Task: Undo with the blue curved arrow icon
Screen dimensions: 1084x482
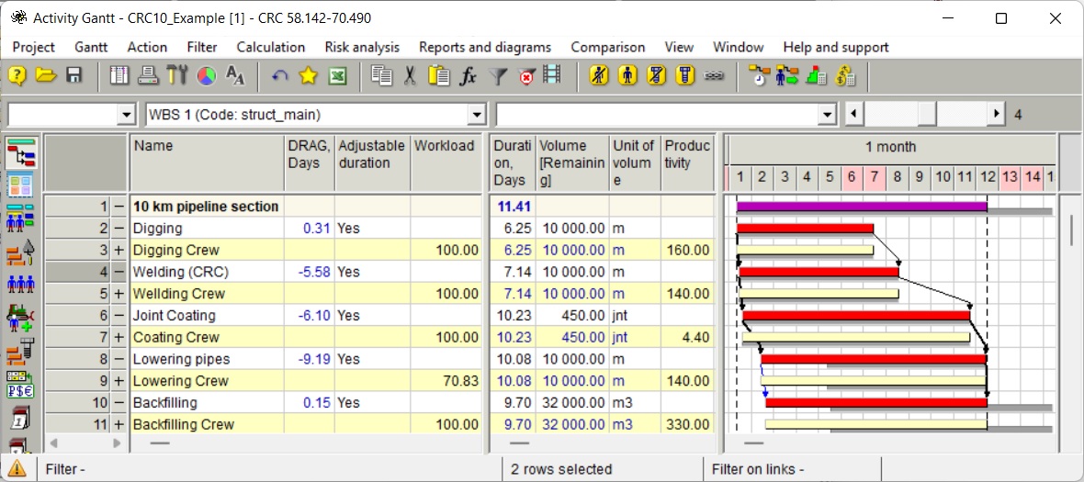Action: coord(279,76)
